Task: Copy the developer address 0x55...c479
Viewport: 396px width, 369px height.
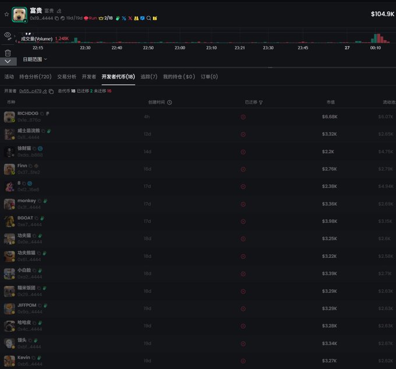Action: point(51,91)
